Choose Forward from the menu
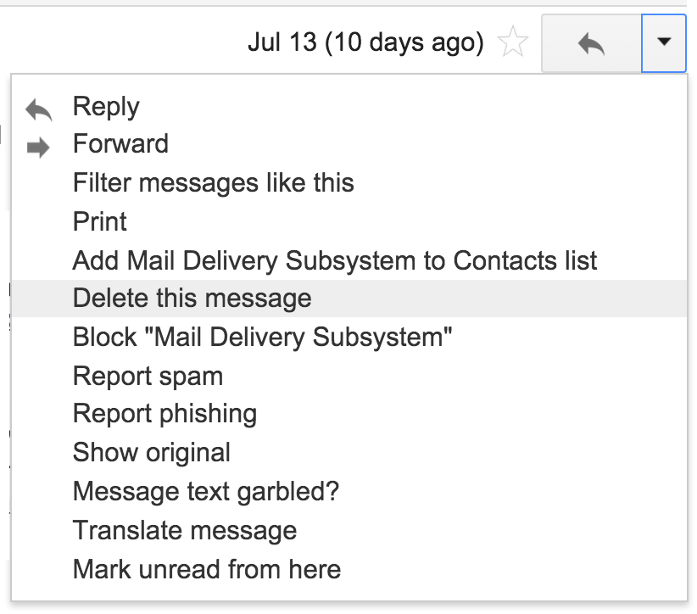Image resolution: width=697 pixels, height=614 pixels. [120, 144]
